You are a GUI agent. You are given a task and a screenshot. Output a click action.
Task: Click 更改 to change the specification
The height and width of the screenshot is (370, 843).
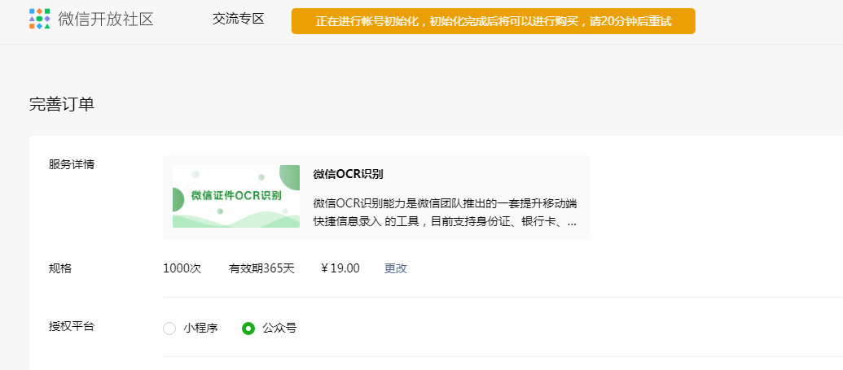[396, 268]
